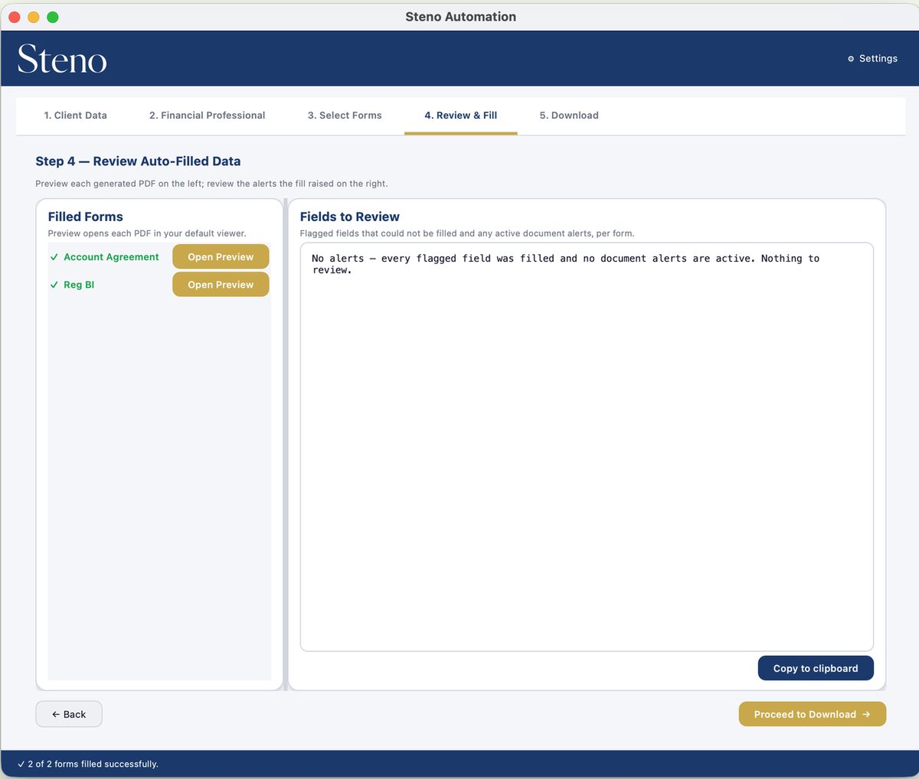Maximize the window with green button
Image resolution: width=919 pixels, height=779 pixels.
pos(52,17)
